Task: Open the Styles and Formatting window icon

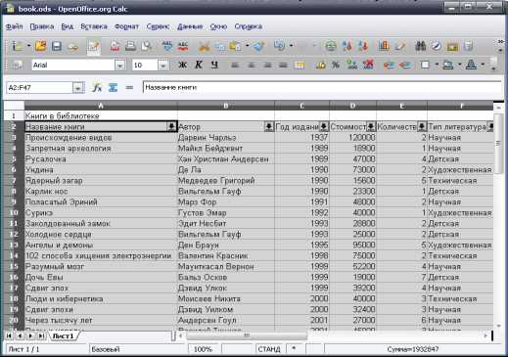Action: [x=18, y=65]
